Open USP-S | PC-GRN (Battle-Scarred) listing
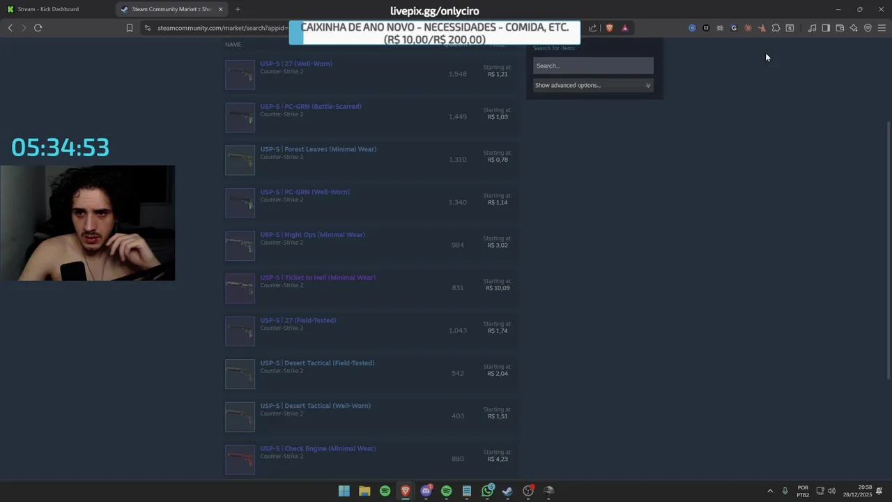The height and width of the screenshot is (502, 892). (x=311, y=107)
